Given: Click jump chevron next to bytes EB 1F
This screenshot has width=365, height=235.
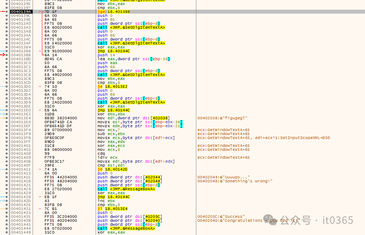Looking at the screenshot, I should click(40, 197).
